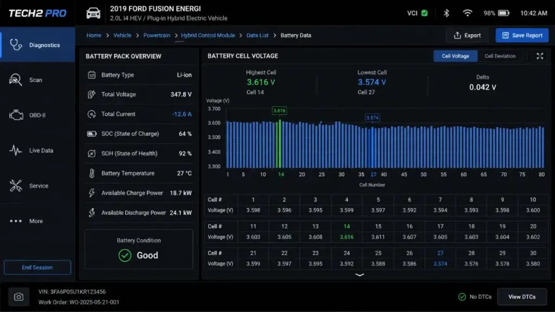Click the No DTCs green check icon

click(x=462, y=297)
